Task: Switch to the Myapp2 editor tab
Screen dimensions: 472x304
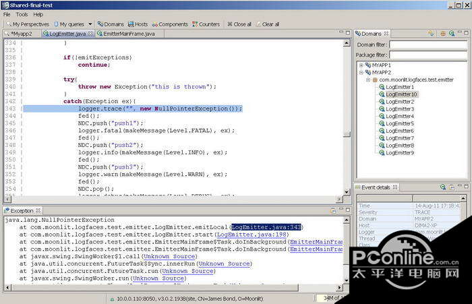Action: pos(20,33)
